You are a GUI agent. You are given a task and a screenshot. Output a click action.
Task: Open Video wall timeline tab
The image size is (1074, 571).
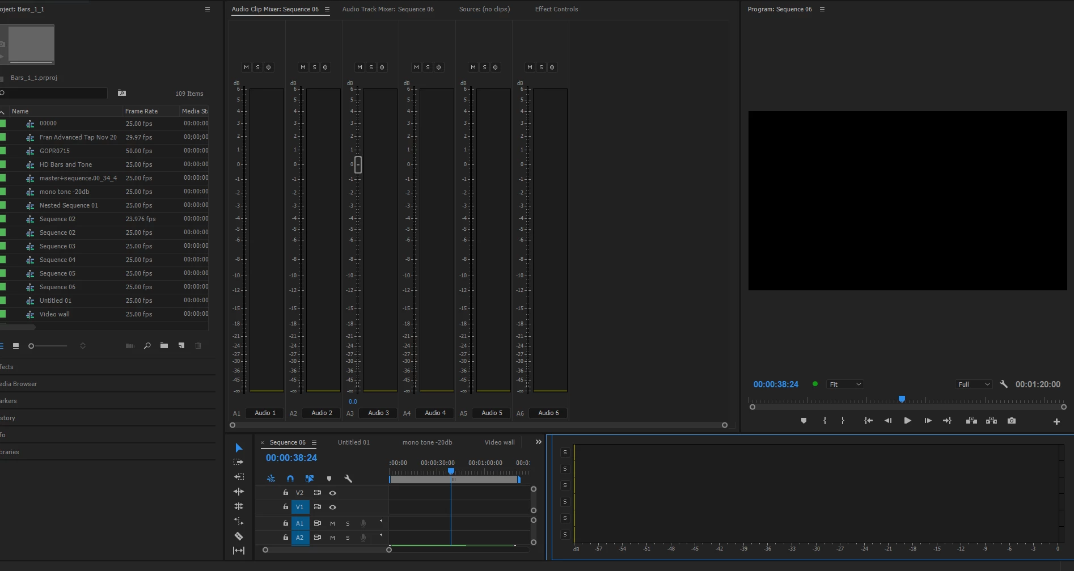click(500, 442)
